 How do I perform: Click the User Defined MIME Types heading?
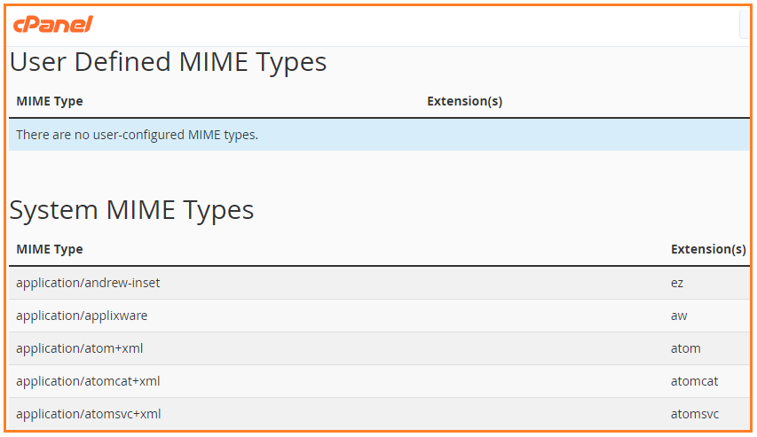coord(168,62)
